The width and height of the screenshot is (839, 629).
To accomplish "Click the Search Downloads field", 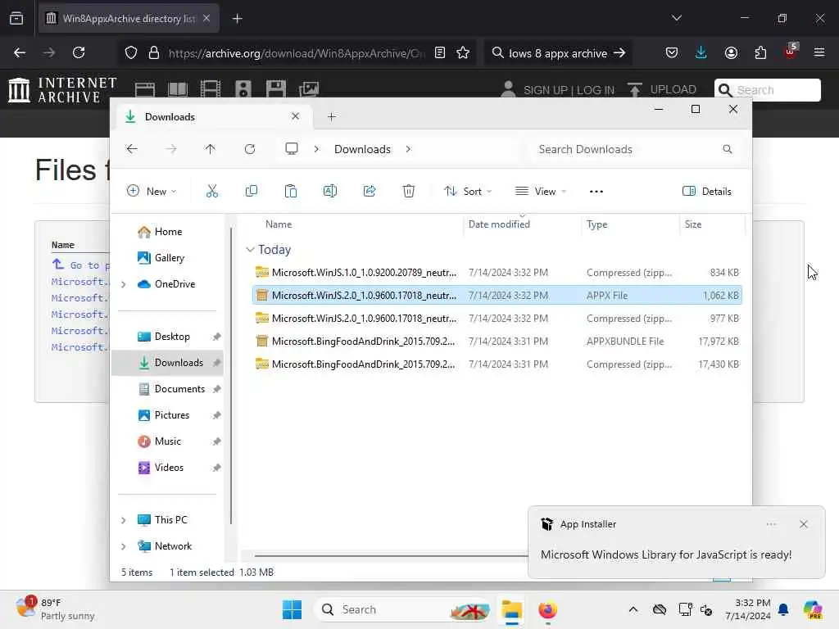I will pos(634,149).
